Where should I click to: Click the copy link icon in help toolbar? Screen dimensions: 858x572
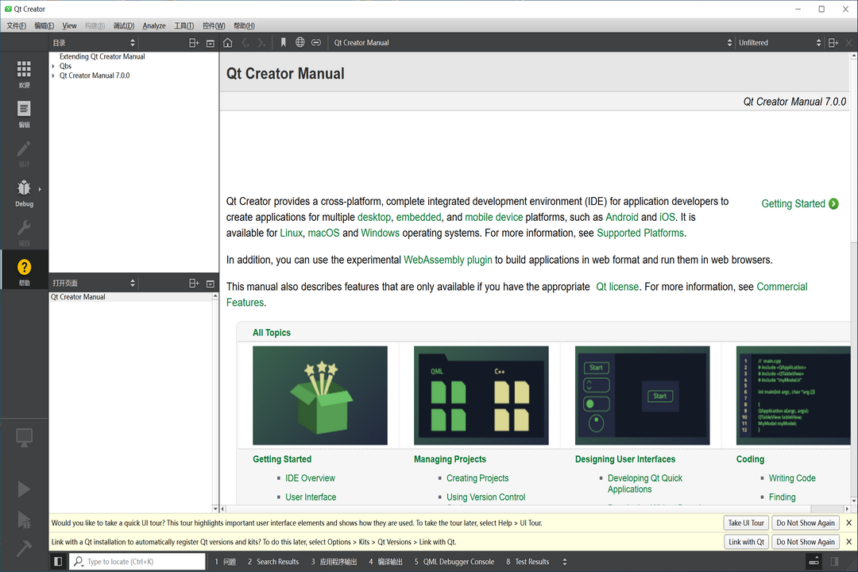[x=315, y=42]
